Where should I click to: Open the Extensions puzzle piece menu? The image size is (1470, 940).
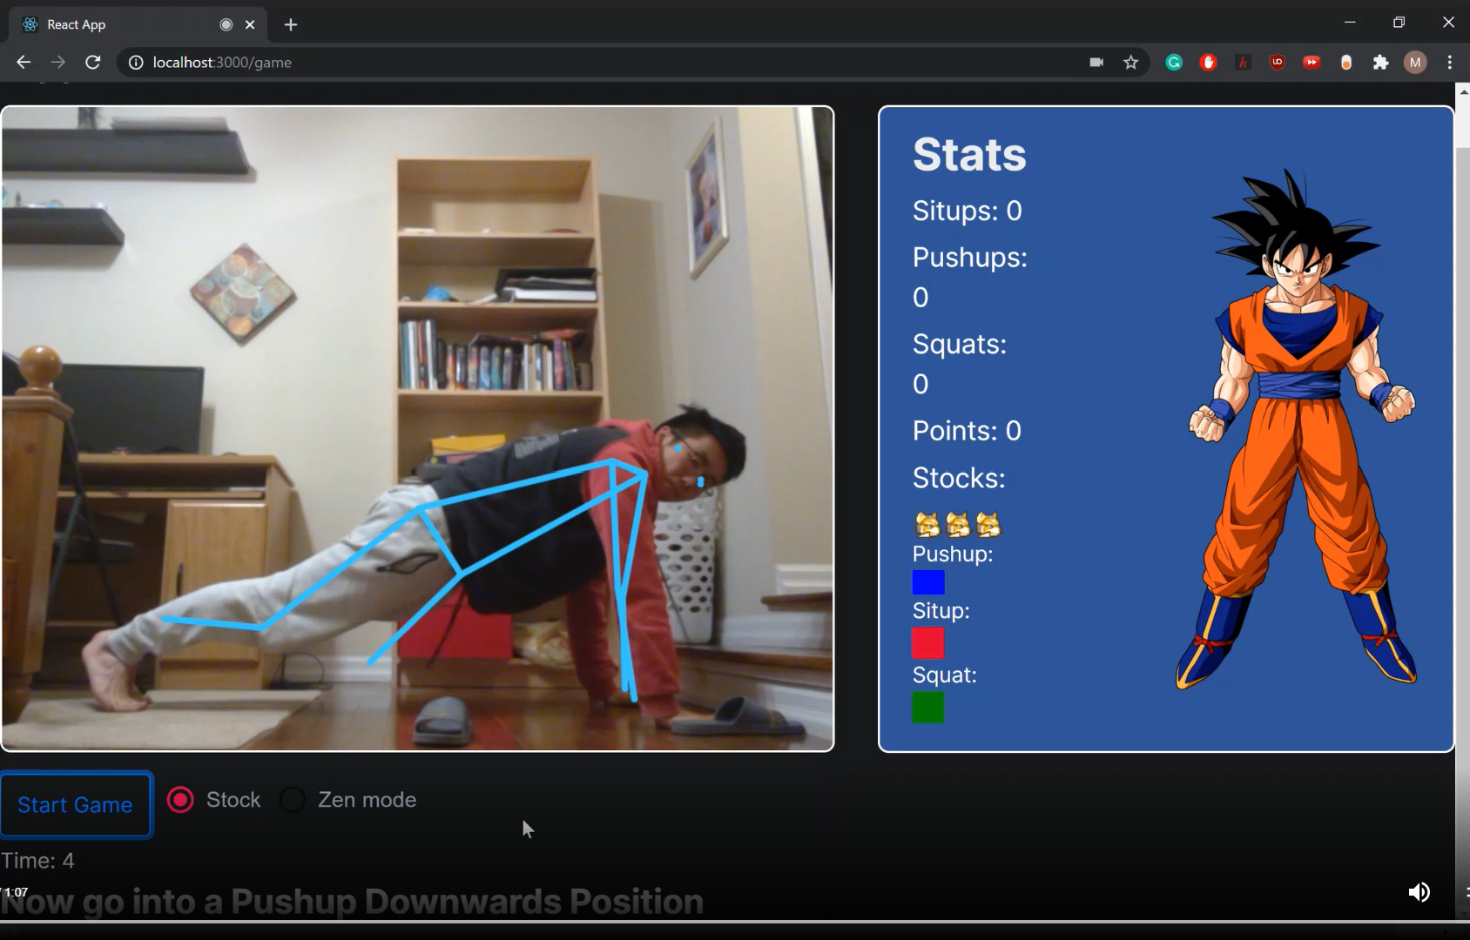click(x=1380, y=62)
